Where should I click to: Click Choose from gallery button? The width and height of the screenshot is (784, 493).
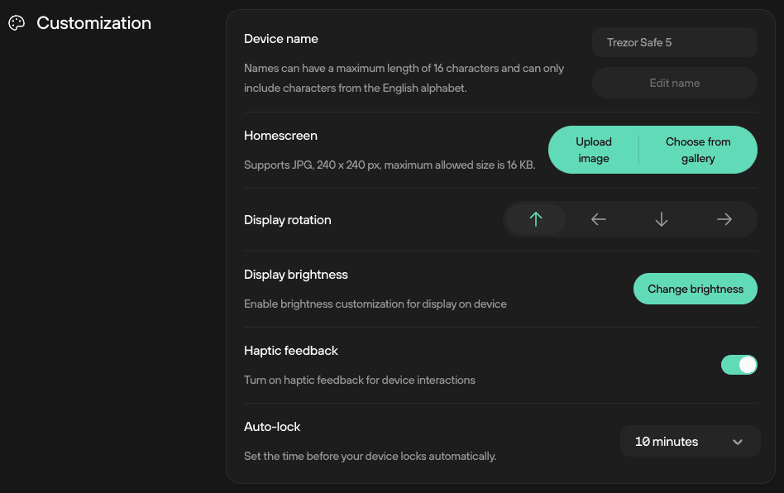[x=698, y=150]
